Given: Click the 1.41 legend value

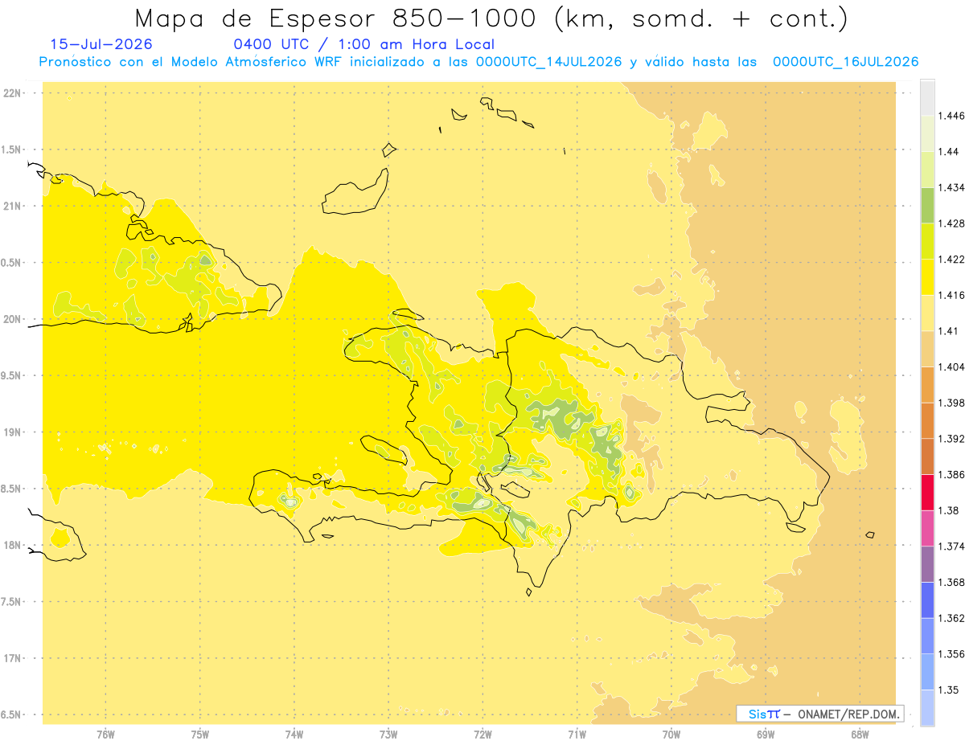Looking at the screenshot, I should (x=949, y=331).
